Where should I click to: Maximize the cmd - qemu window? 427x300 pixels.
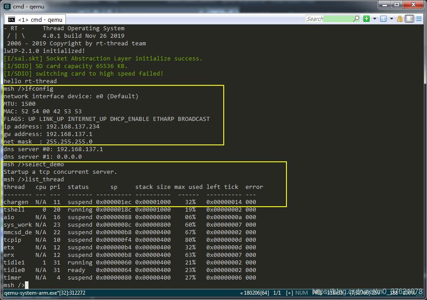[x=397, y=4]
